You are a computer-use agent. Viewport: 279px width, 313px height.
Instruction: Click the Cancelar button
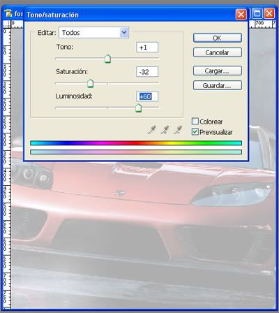click(218, 52)
